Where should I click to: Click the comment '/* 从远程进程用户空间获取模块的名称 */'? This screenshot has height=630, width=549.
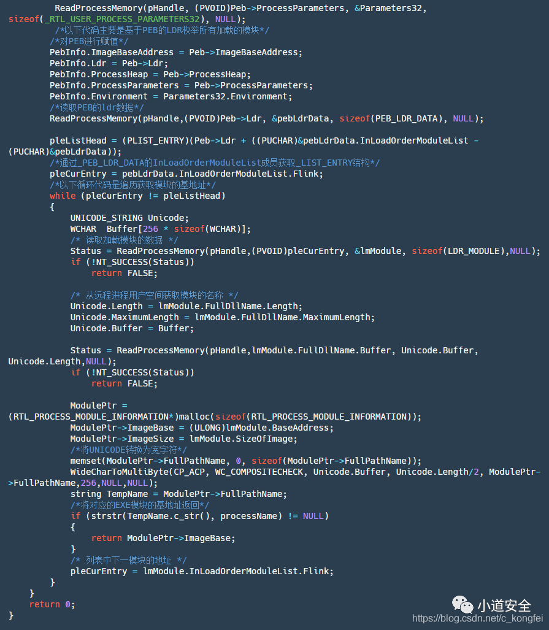[155, 295]
